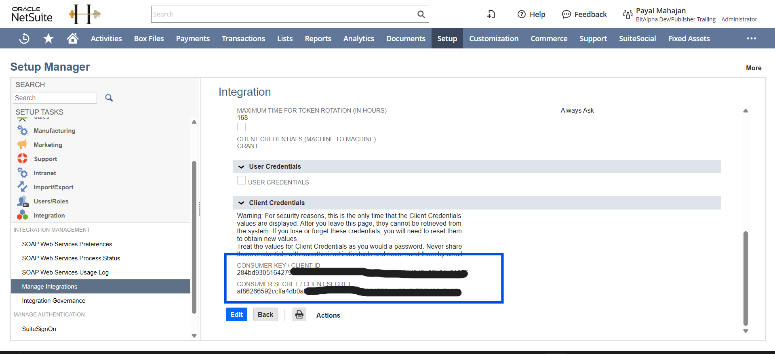Screen dimensions: 775x354
Task: Click the blue Edit button
Action: pos(236,314)
